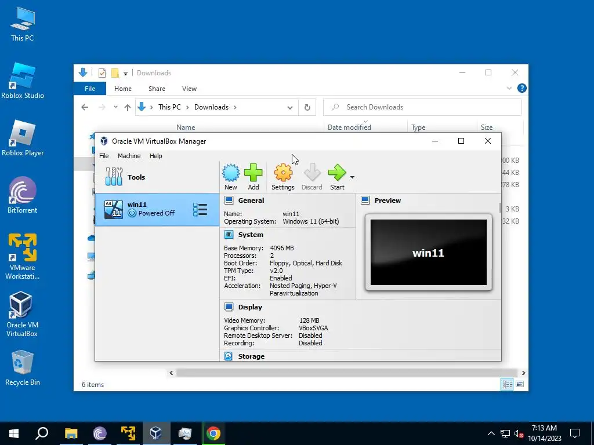
Task: Click the Search Downloads field
Action: [422, 107]
